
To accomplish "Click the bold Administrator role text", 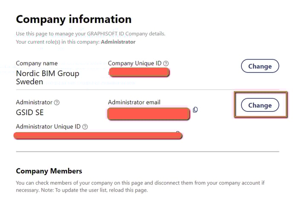I will pos(118,42).
